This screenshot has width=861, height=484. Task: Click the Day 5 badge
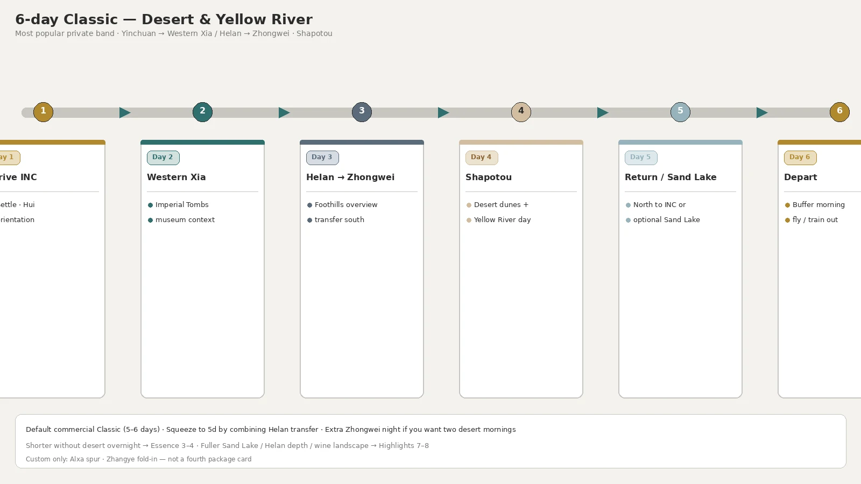pyautogui.click(x=641, y=158)
